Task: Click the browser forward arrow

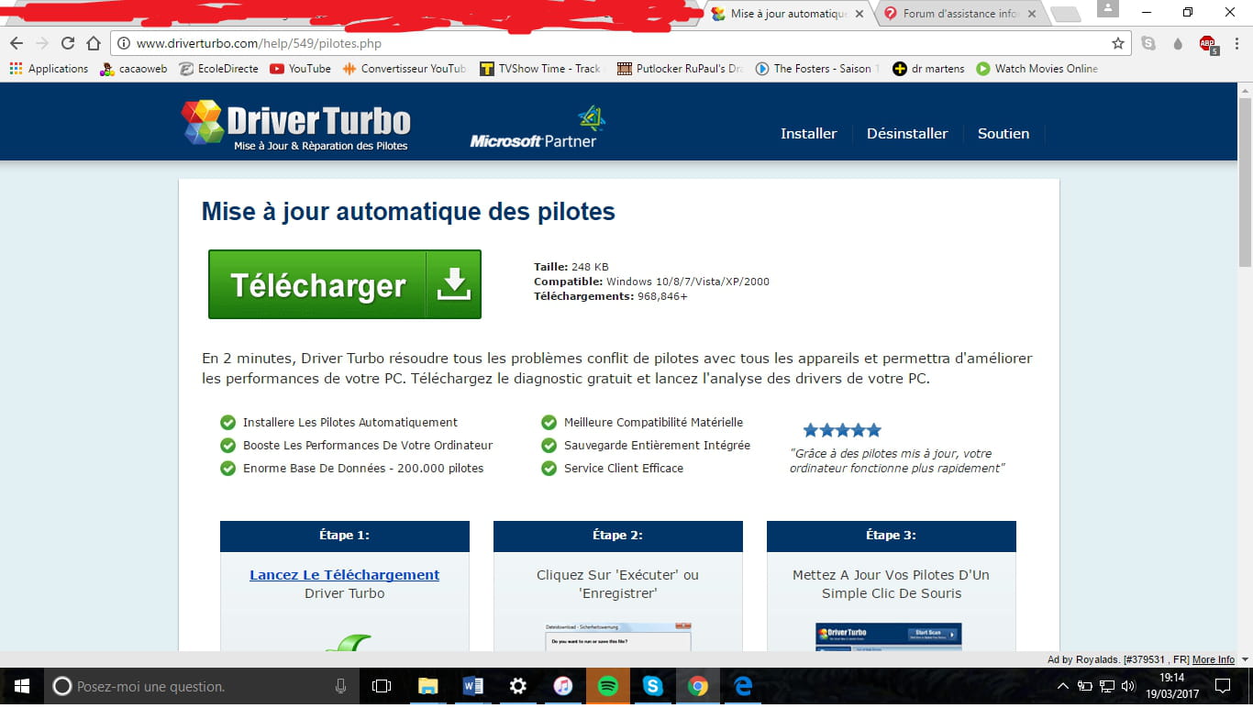Action: point(41,43)
